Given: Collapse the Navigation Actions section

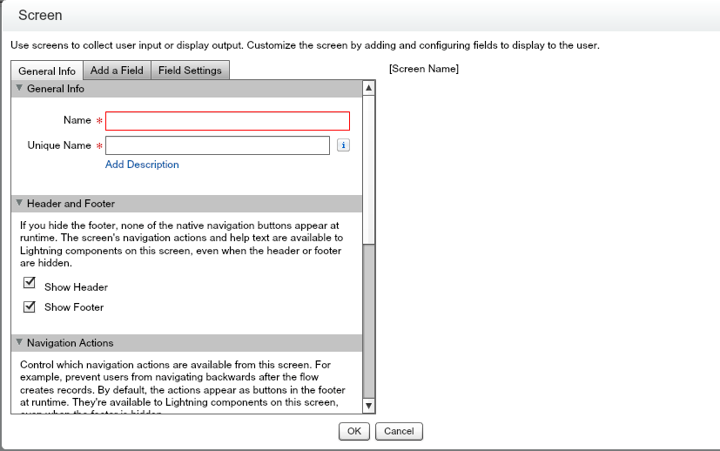Looking at the screenshot, I should (x=19, y=343).
